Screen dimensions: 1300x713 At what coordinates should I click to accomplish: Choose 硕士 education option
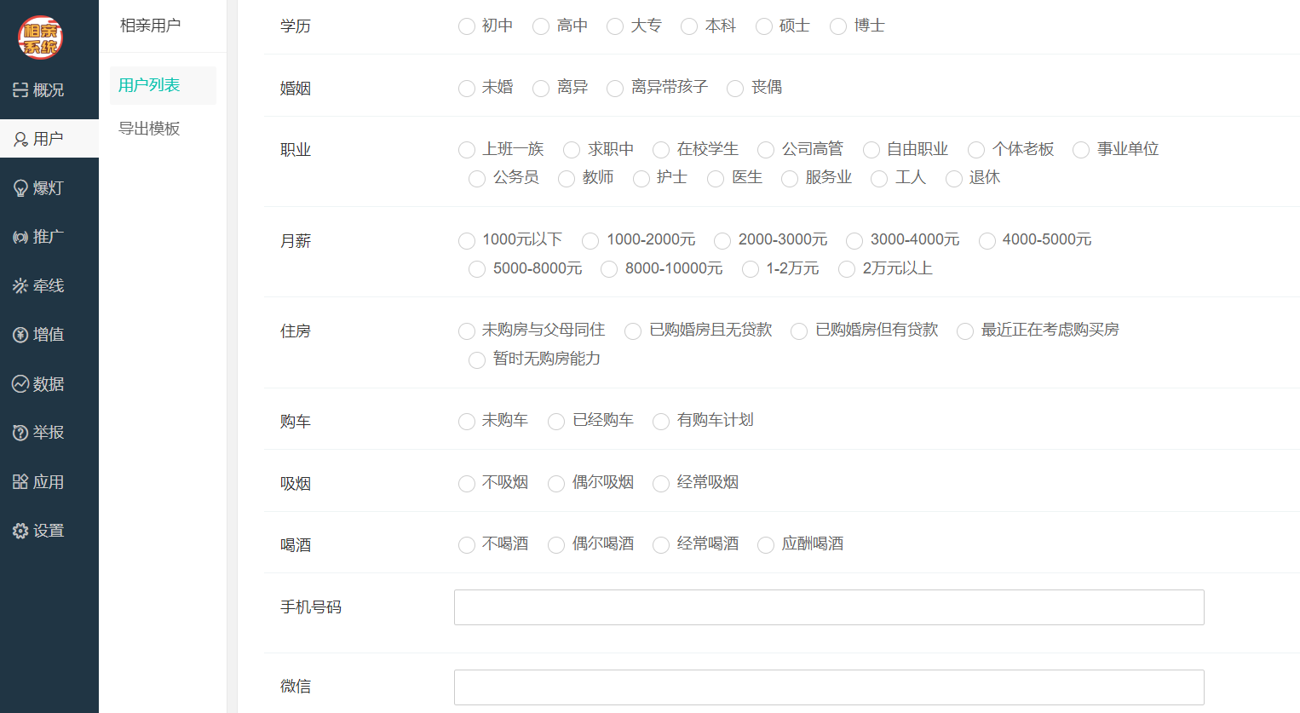pos(764,26)
